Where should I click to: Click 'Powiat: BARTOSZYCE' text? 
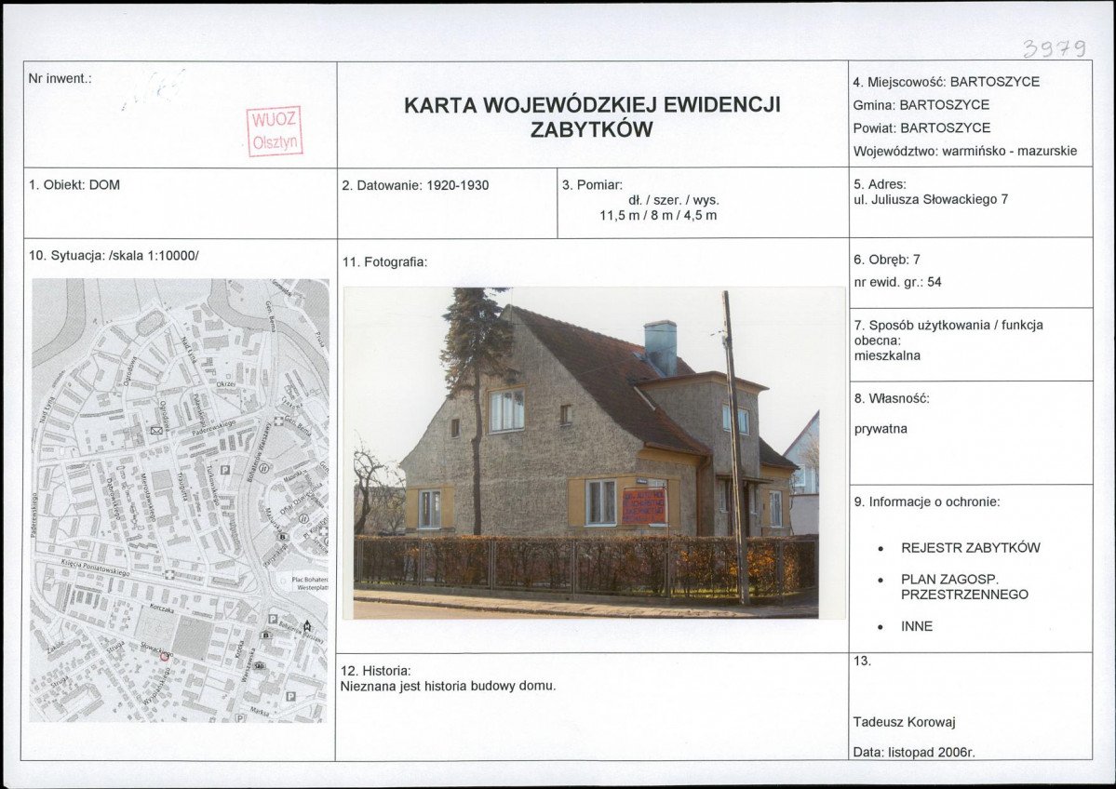921,128
